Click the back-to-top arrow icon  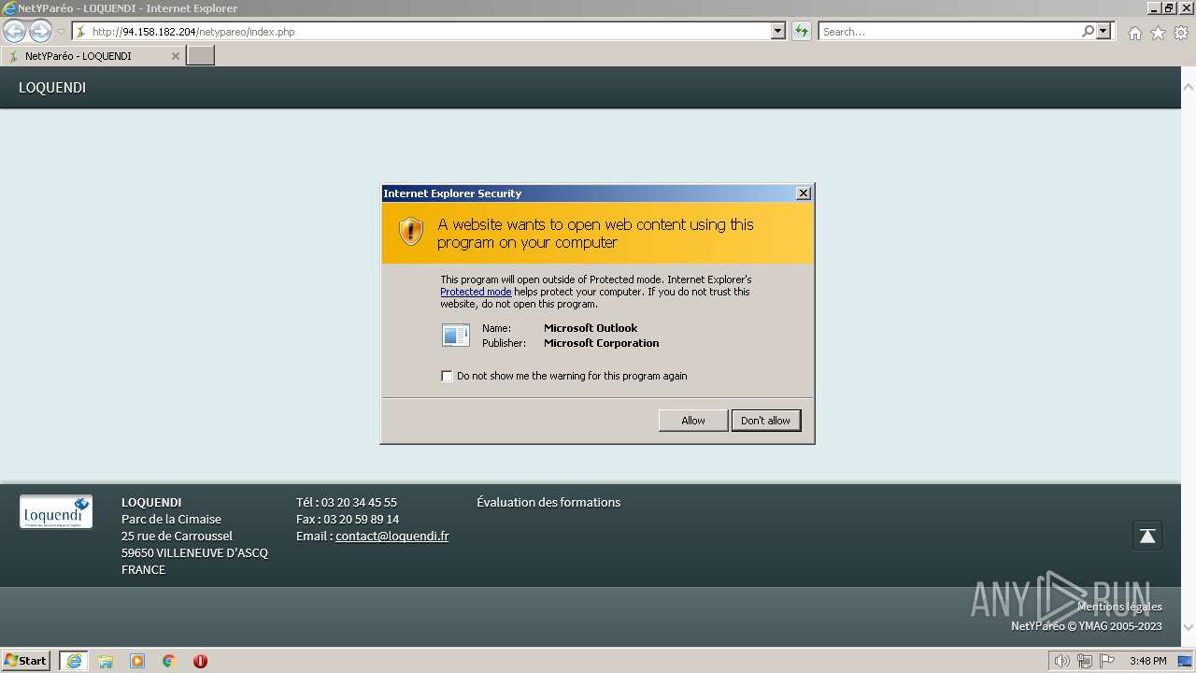[x=1147, y=536]
